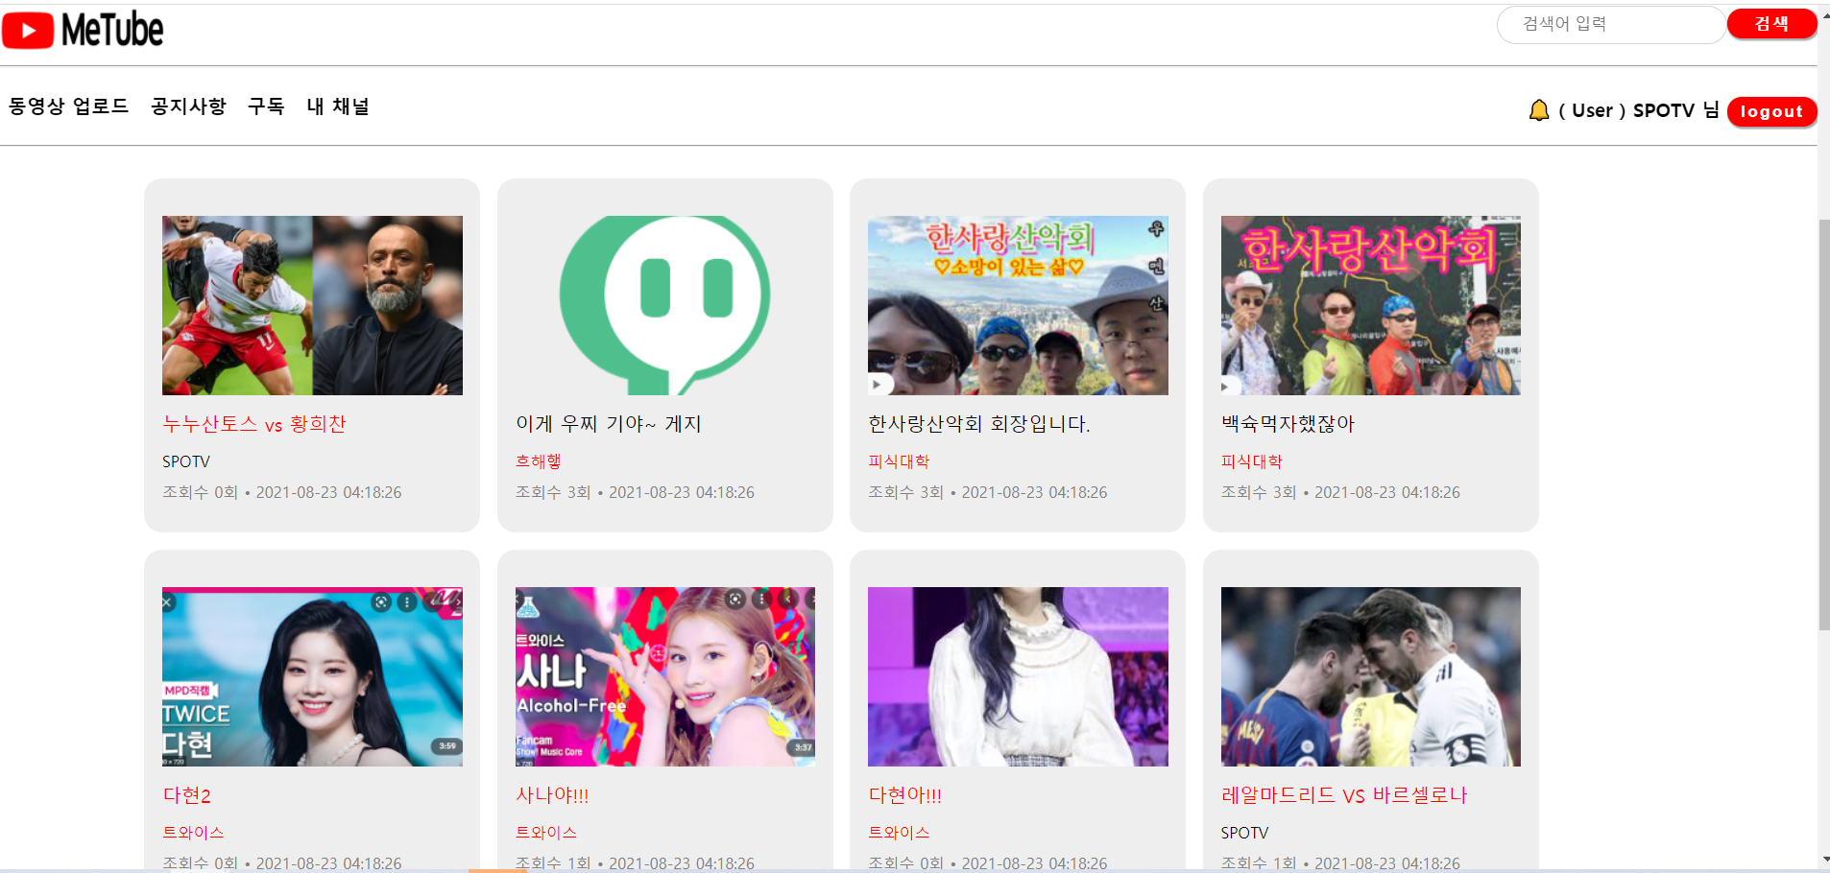
Task: Click the 조회수 0회 line under 누누산토스
Action: click(282, 492)
